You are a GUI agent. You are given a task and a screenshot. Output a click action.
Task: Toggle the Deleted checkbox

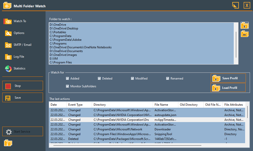99,79
